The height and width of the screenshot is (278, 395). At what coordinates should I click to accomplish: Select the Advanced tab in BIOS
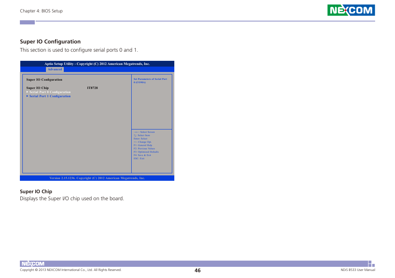pyautogui.click(x=55, y=69)
